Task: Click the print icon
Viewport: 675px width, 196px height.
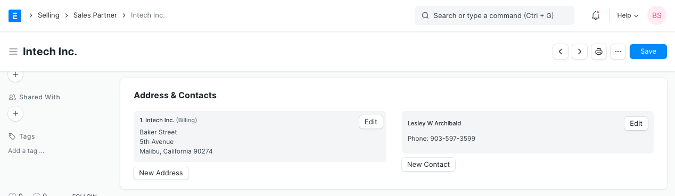Action: pyautogui.click(x=599, y=52)
